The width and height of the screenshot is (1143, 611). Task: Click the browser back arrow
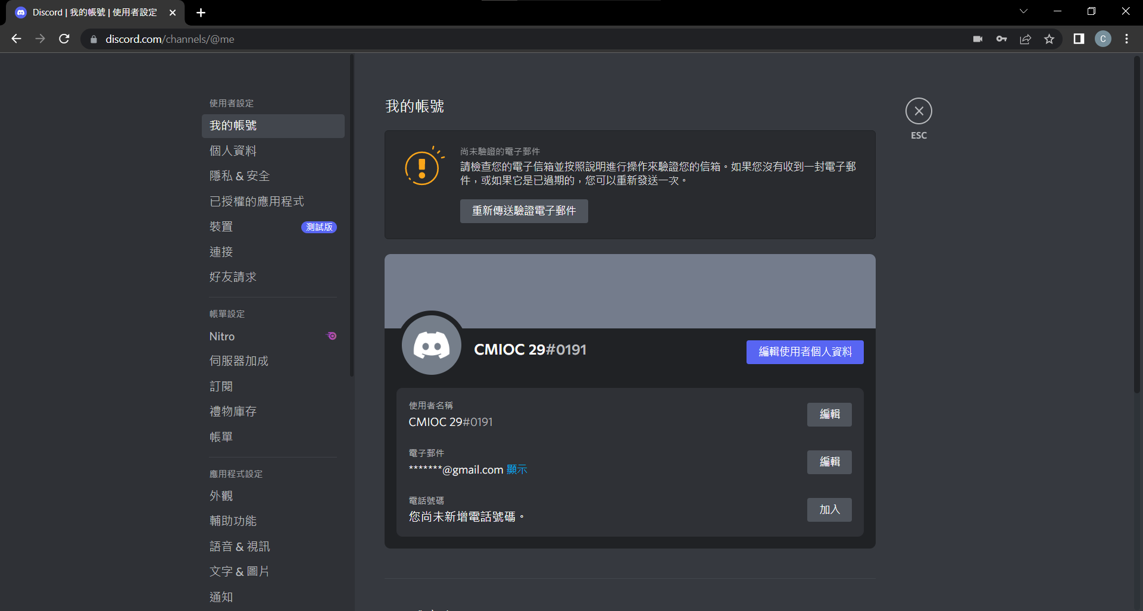tap(16, 39)
